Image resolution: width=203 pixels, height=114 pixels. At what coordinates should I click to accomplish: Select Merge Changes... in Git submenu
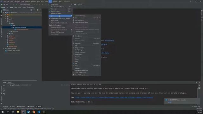(87, 48)
